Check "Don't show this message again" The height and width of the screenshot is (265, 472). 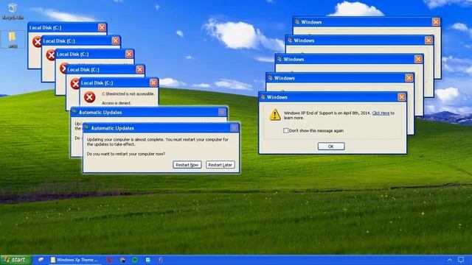(285, 131)
